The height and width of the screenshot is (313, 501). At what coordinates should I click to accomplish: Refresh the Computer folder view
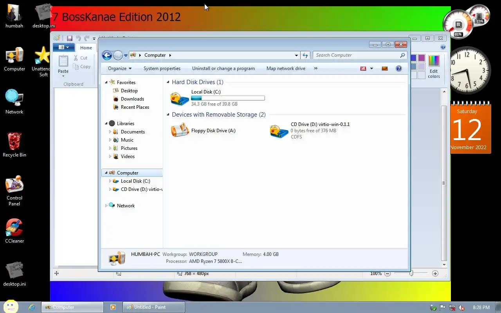tap(305, 55)
